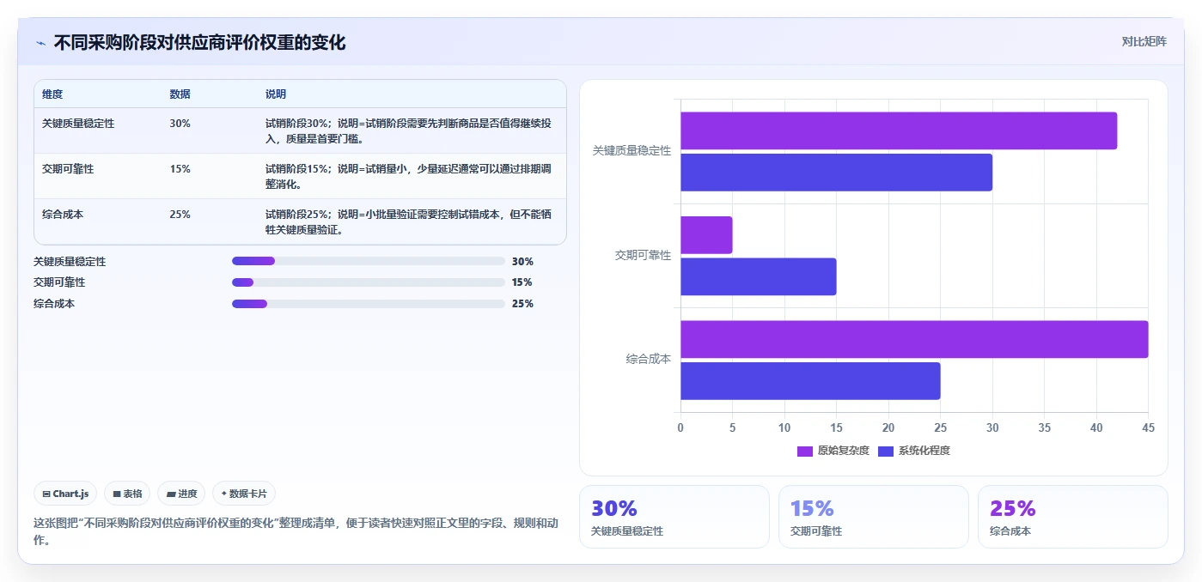Click the 交期可靠性 progress bar

coord(368,282)
